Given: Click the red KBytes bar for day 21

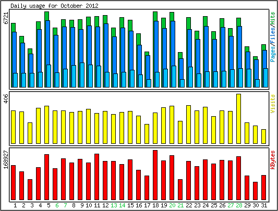Looking at the screenshot, I should (180, 190).
